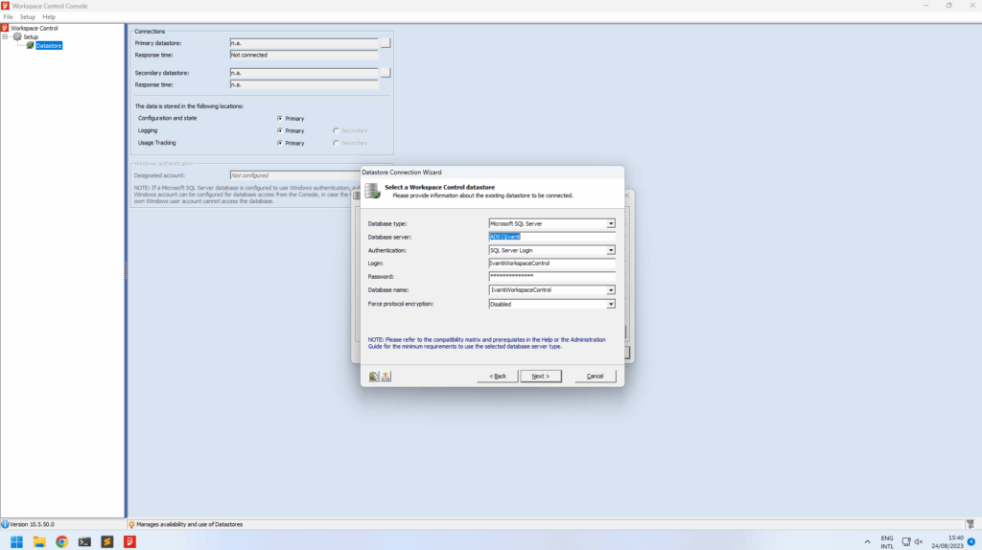Cancel the Datastore Connection Wizard
The height and width of the screenshot is (550, 982).
[595, 376]
